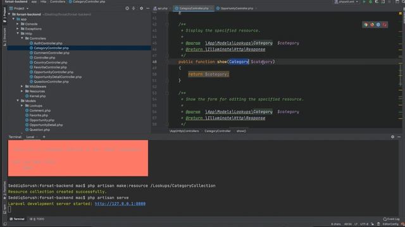The image size is (405, 227).
Task: Switch to the api.php editor tab
Action: (161, 8)
